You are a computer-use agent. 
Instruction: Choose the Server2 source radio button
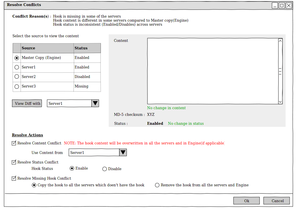pyautogui.click(x=17, y=77)
